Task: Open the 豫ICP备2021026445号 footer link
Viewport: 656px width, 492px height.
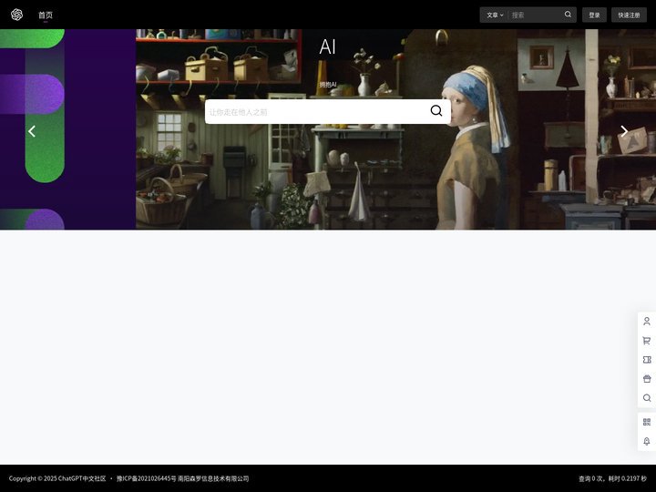Action: [x=147, y=478]
